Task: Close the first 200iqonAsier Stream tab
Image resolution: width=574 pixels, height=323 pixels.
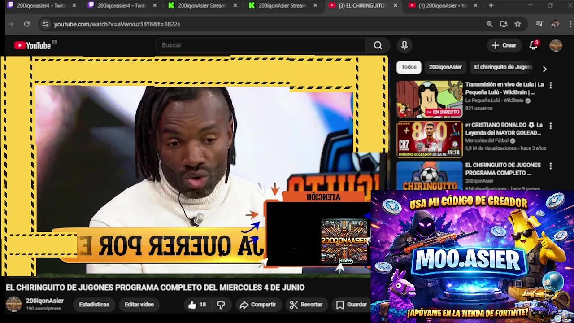Action: pos(235,5)
